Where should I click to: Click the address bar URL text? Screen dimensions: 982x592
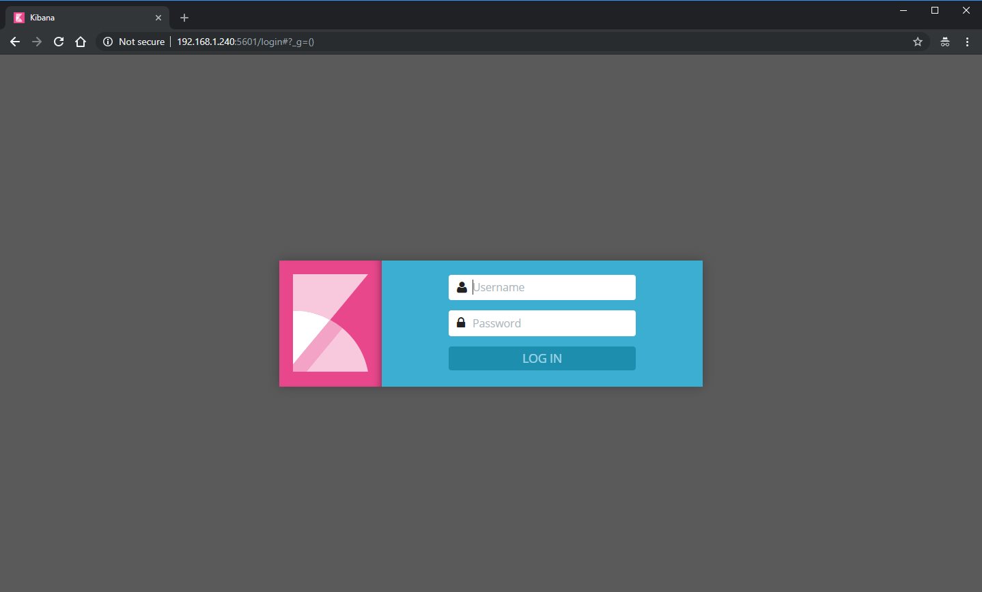tap(245, 42)
